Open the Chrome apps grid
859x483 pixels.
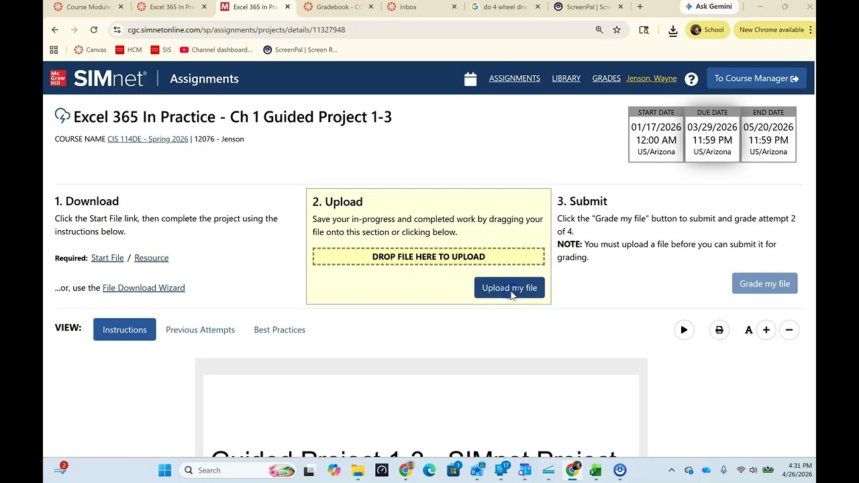point(54,50)
